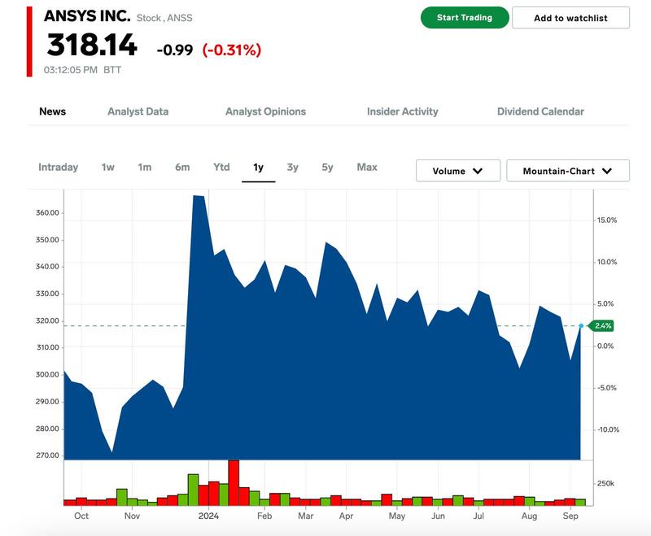Click the -10.0% axis label
Image resolution: width=651 pixels, height=536 pixels.
point(608,429)
